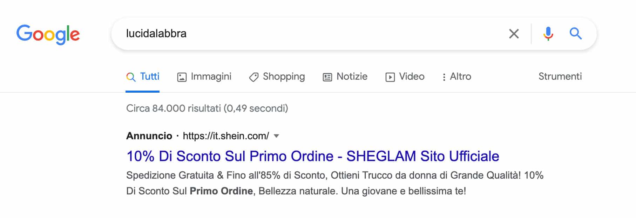Click the Shopping tag icon
Viewport: 636px width, 218px height.
[254, 77]
